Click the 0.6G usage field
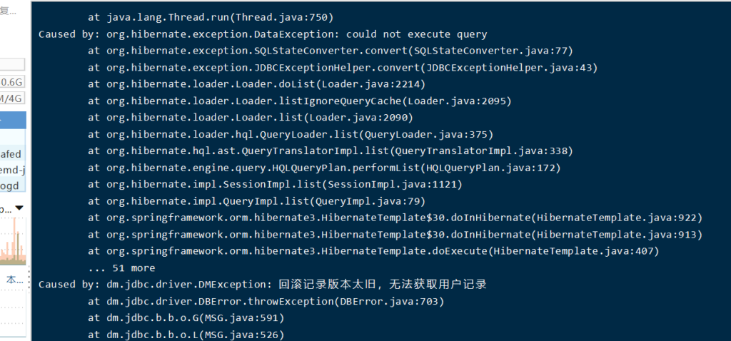This screenshot has width=731, height=341. click(x=12, y=81)
